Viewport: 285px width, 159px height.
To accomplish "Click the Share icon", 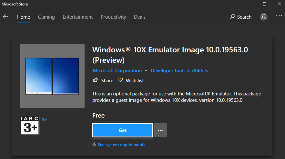I will [96, 80].
